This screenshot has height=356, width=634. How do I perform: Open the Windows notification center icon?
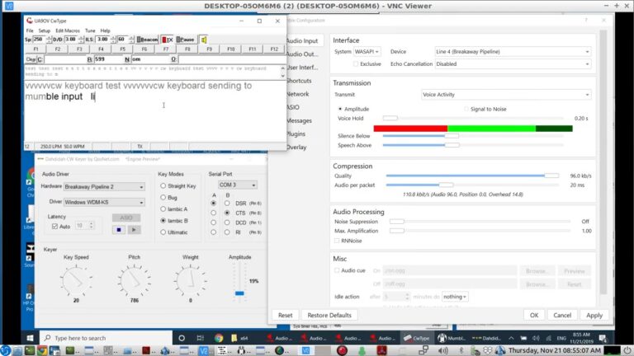tap(603, 338)
